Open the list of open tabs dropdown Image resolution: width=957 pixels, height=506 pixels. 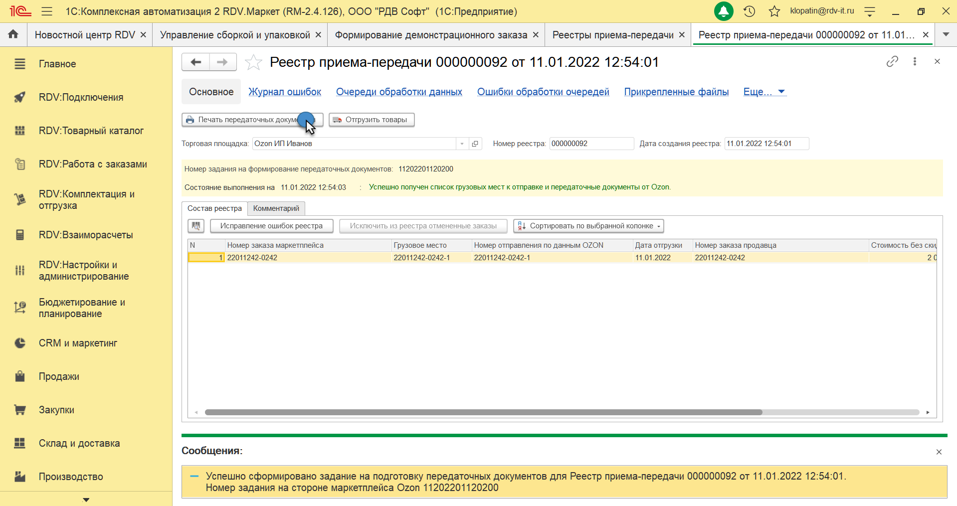(946, 34)
